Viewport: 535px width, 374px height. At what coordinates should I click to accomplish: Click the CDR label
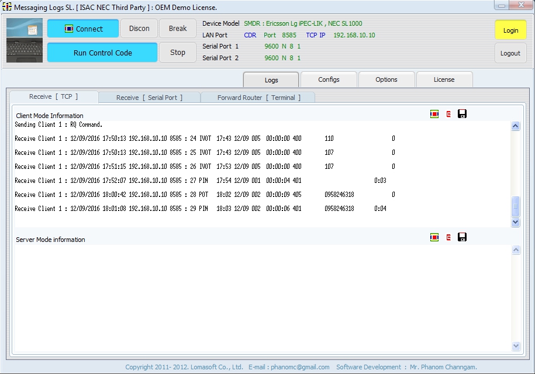click(250, 35)
